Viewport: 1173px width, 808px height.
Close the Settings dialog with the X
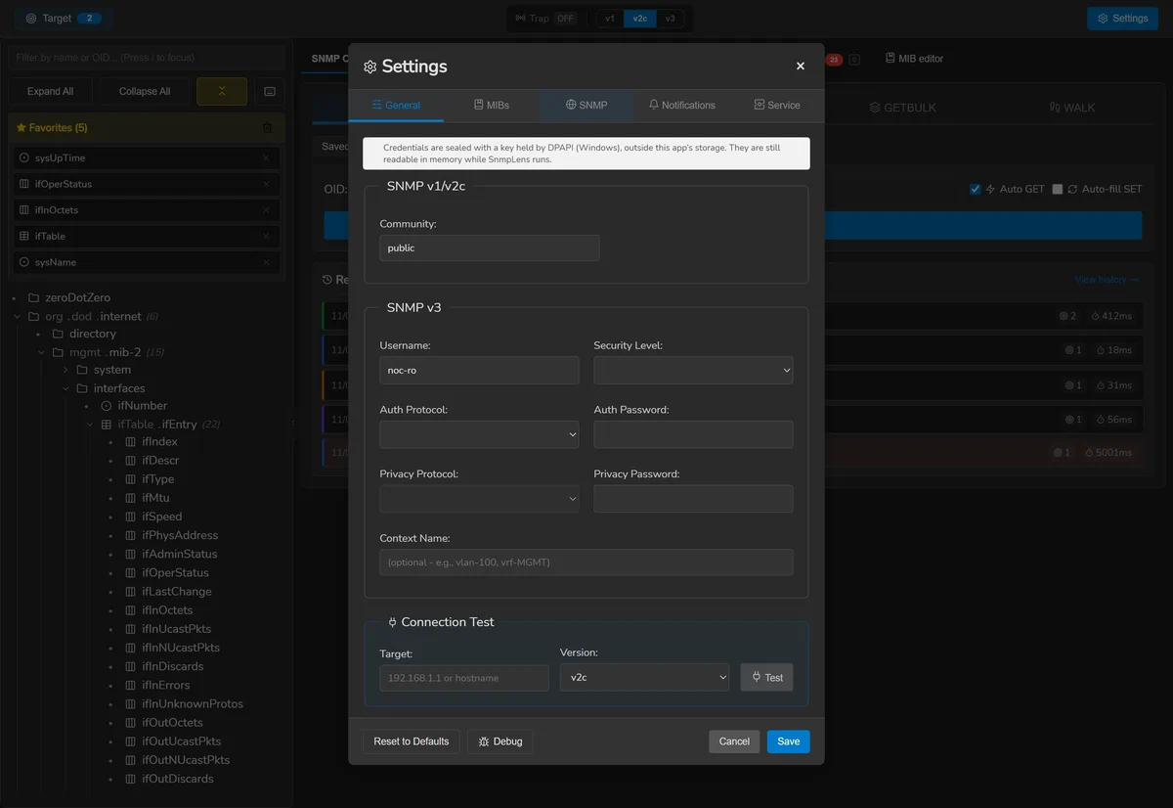point(801,67)
